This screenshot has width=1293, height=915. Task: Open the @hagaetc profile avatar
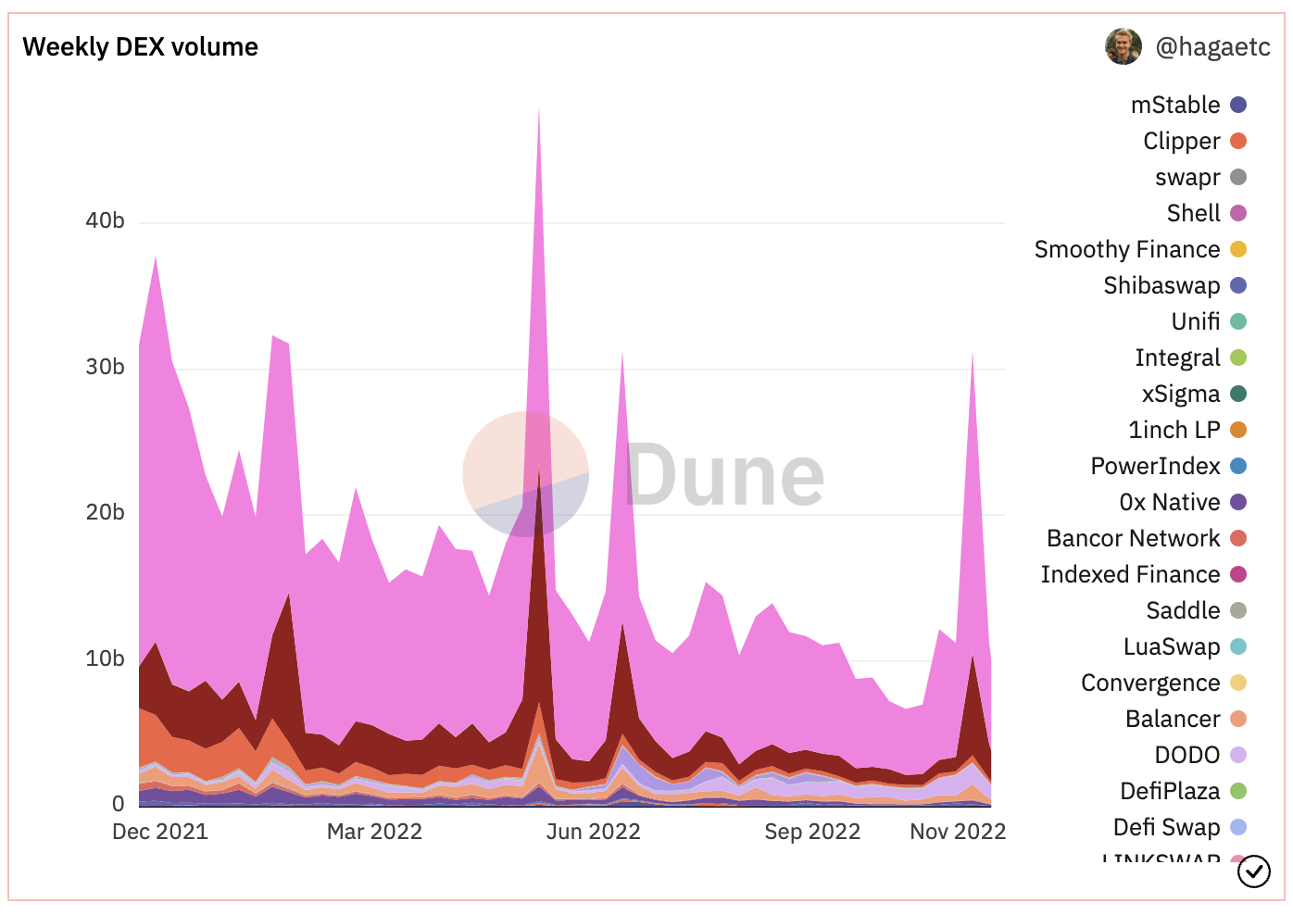click(1123, 46)
